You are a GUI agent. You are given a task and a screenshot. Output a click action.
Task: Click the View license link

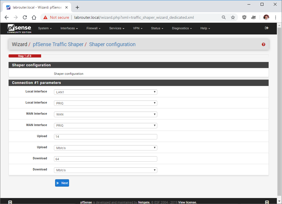pyautogui.click(x=188, y=202)
